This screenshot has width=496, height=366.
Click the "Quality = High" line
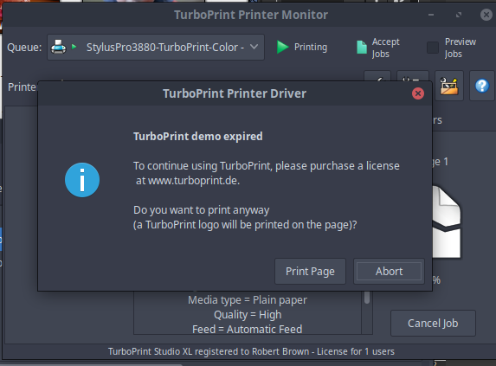click(x=248, y=315)
